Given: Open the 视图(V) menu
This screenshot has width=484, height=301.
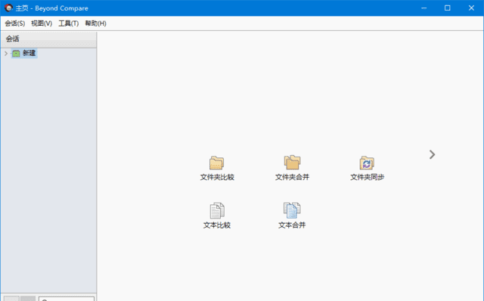Looking at the screenshot, I should coord(42,23).
